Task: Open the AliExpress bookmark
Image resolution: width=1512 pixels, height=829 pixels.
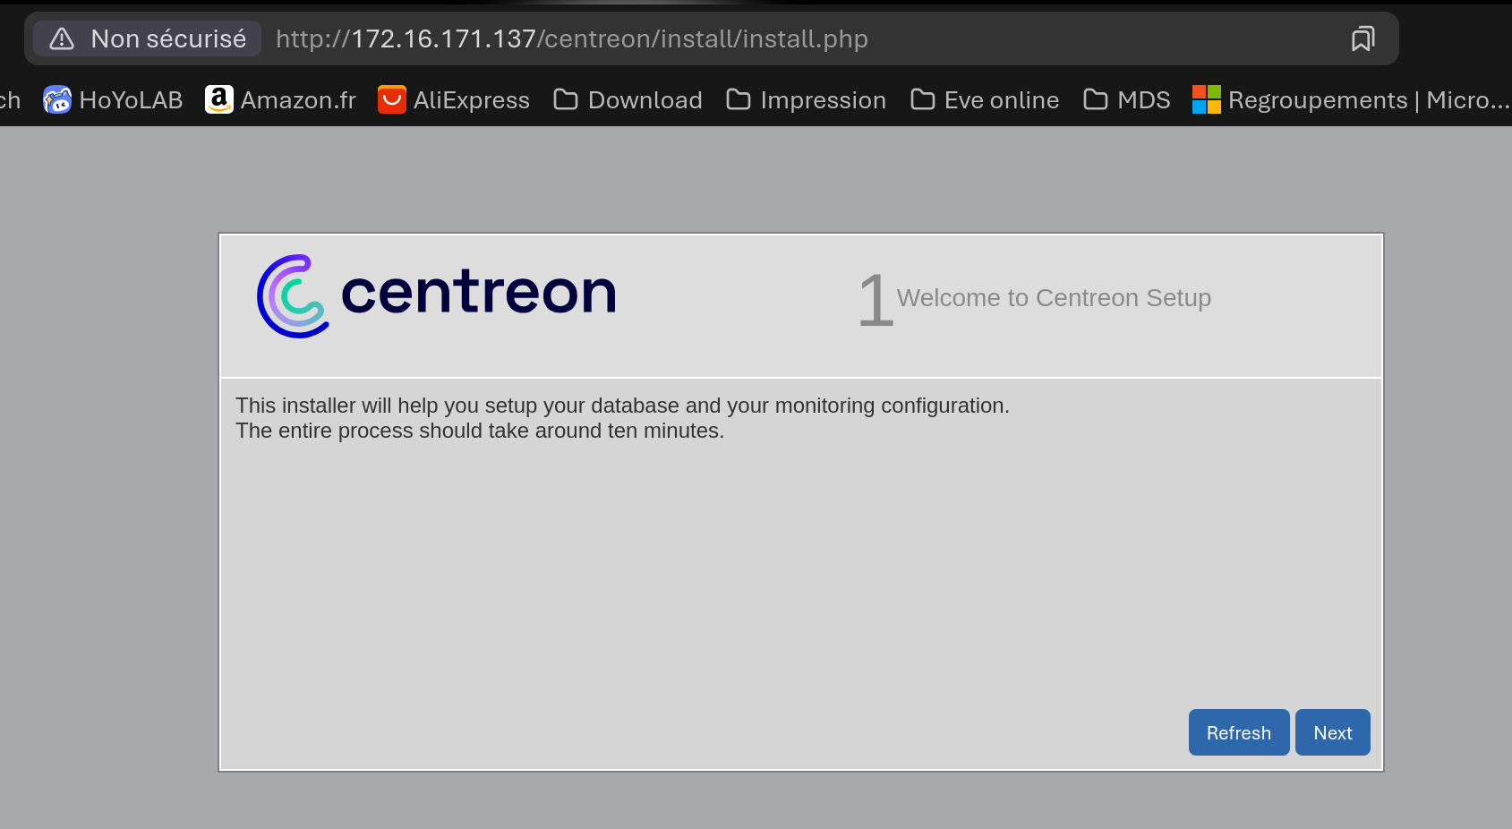Action: tap(454, 99)
